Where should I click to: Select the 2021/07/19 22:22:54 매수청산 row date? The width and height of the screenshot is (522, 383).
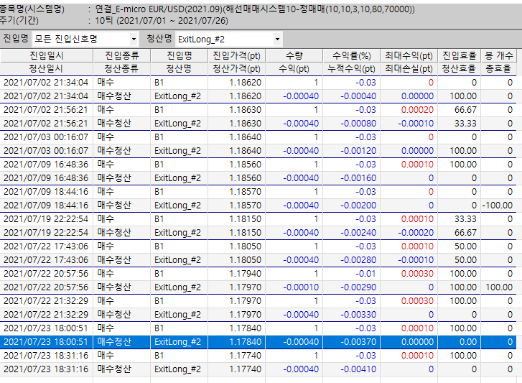coord(46,233)
